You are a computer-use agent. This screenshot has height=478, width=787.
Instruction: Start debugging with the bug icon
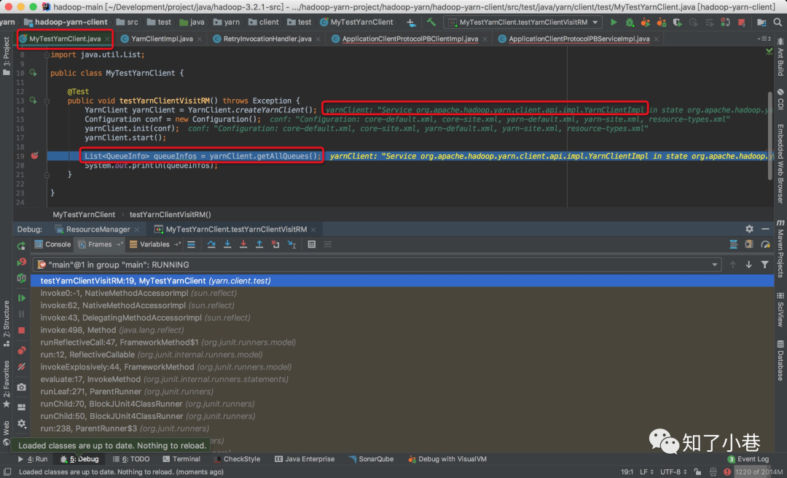tap(630, 22)
